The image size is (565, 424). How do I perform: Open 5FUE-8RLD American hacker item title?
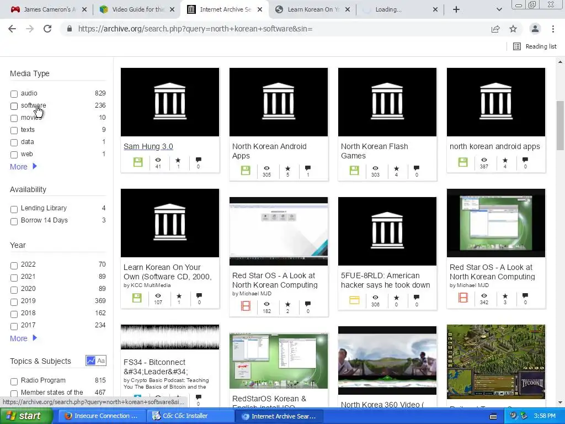pyautogui.click(x=386, y=280)
